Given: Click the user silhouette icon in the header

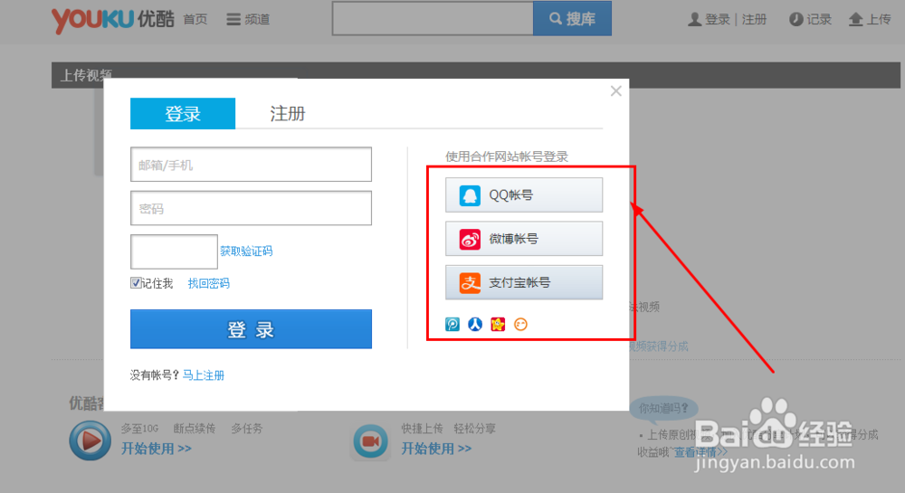Looking at the screenshot, I should (695, 20).
